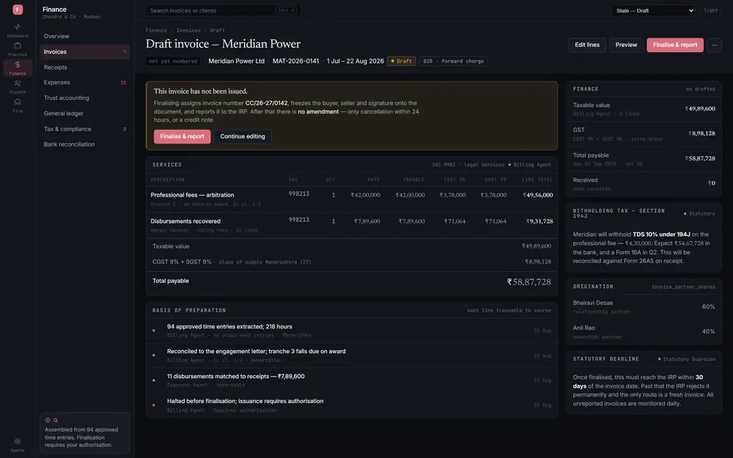733x458 pixels.
Task: Click the Search invoices or clients field
Action: (x=223, y=10)
